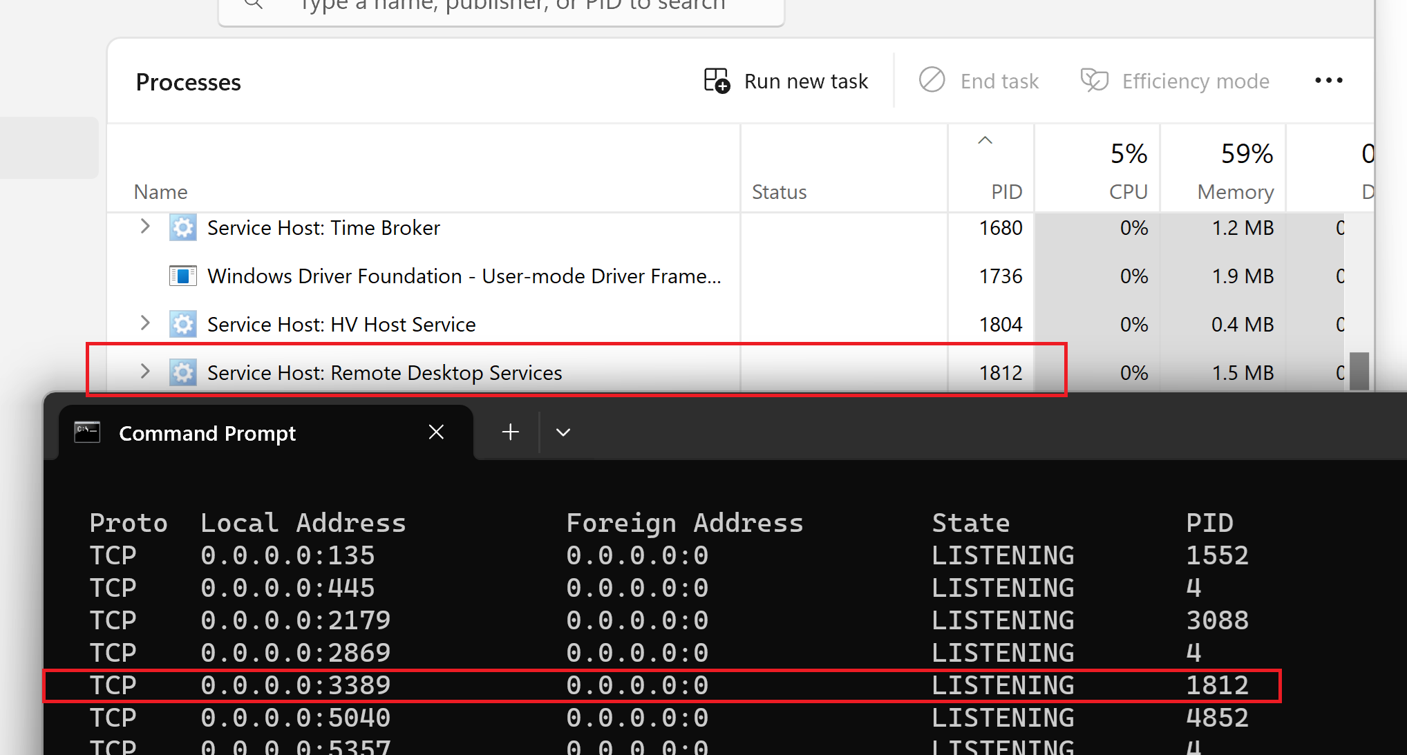Sort processes by PID column header
Image resolution: width=1407 pixels, height=755 pixels.
1005,191
